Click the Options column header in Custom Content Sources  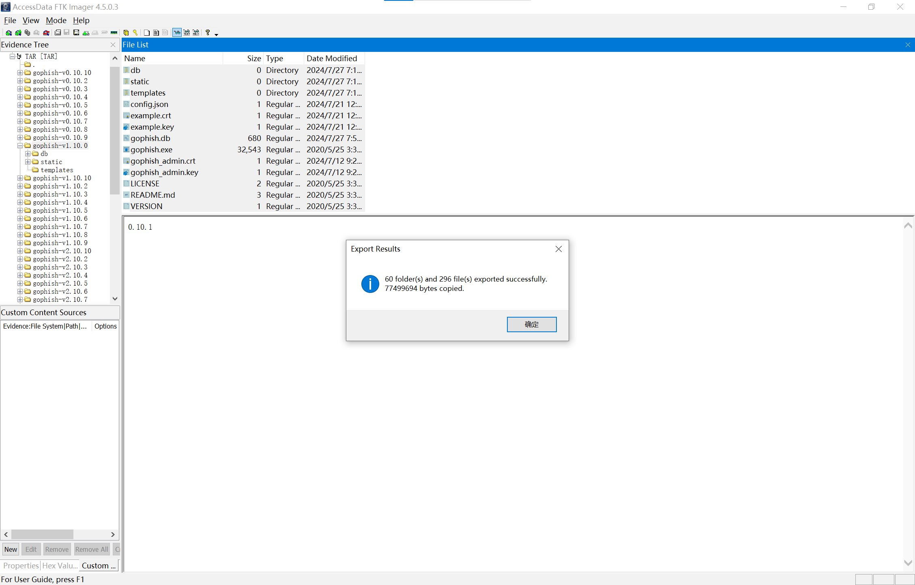pos(105,326)
